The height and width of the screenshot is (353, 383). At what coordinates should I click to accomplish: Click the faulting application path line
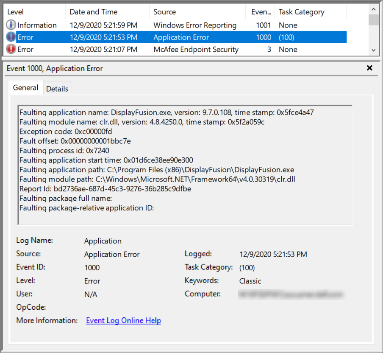[x=156, y=170]
